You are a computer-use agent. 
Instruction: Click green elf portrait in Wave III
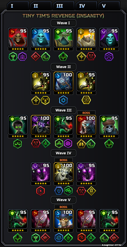pyautogui.click(x=18, y=125)
